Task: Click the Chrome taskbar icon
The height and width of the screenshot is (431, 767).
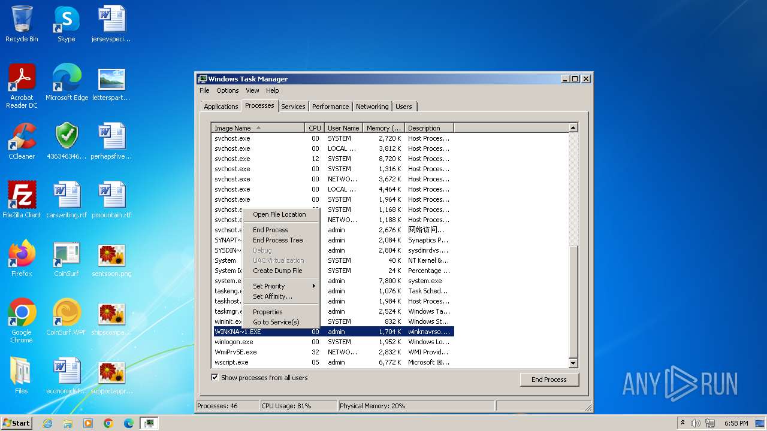Action: click(x=108, y=423)
